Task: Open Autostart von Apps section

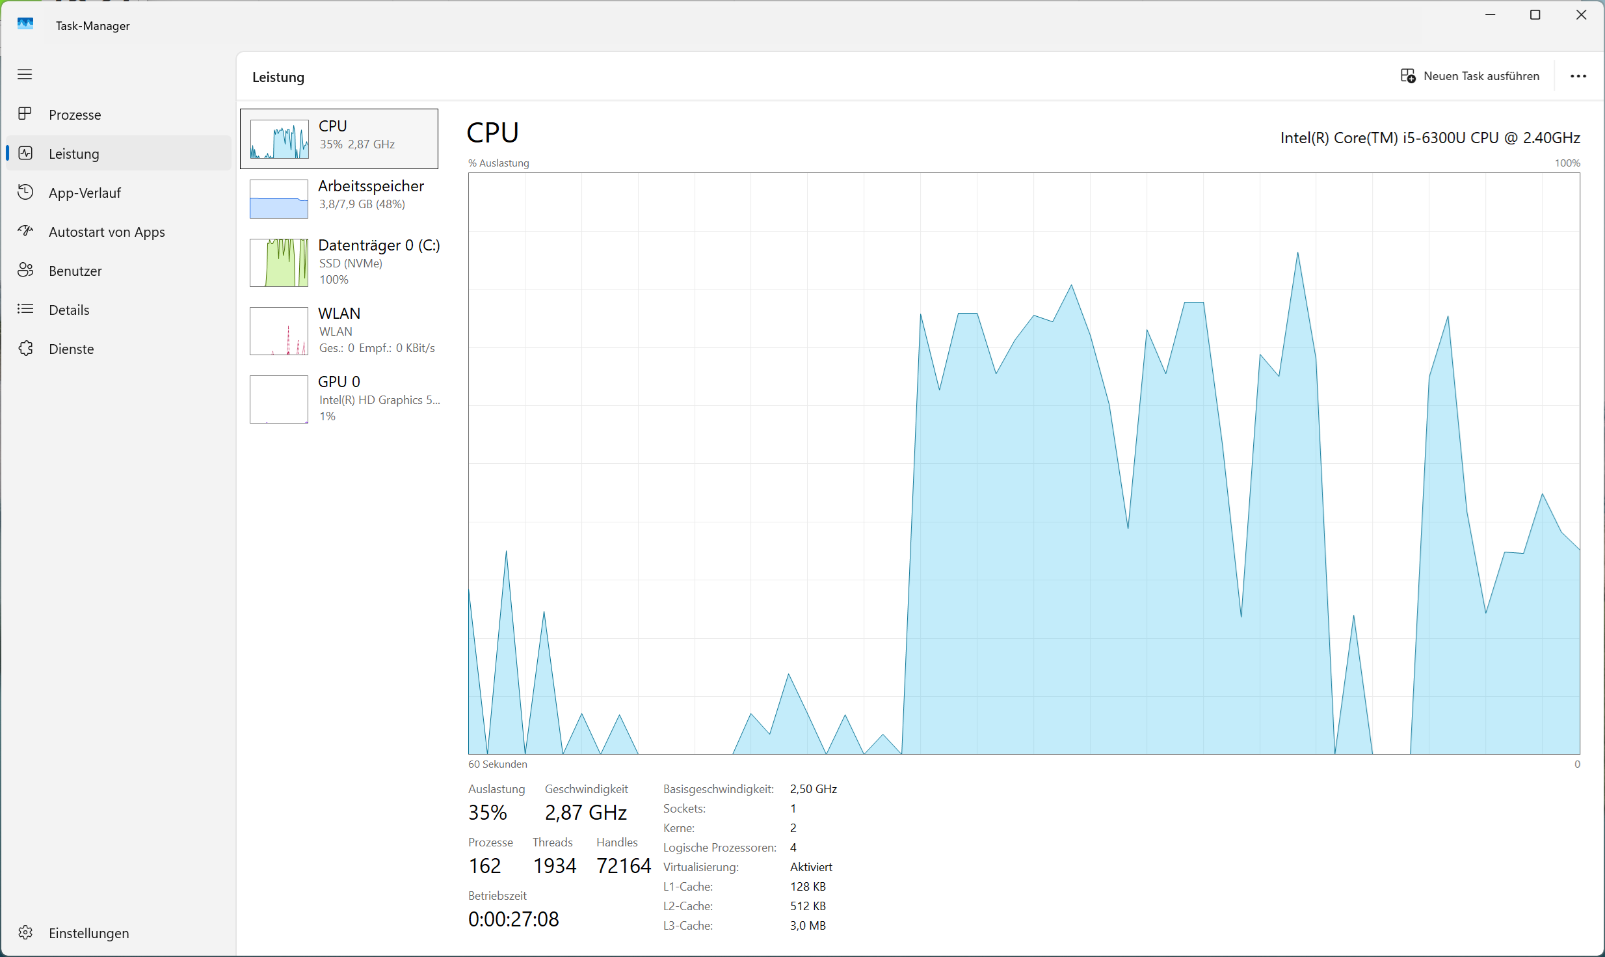Action: click(107, 232)
